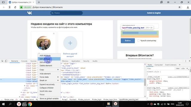Close the DevTools panel

(190, 61)
